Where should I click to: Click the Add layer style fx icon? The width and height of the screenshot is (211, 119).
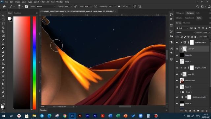click(186, 111)
